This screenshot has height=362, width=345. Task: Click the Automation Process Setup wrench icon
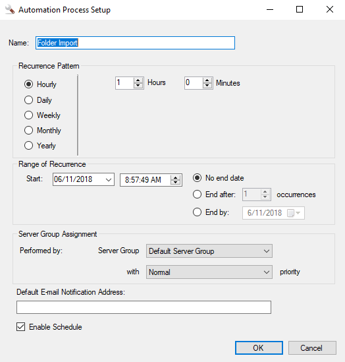(x=10, y=9)
